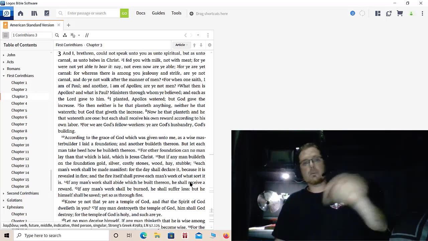The image size is (428, 241).
Task: Expand Second Corinthians in contents
Action: [4, 193]
